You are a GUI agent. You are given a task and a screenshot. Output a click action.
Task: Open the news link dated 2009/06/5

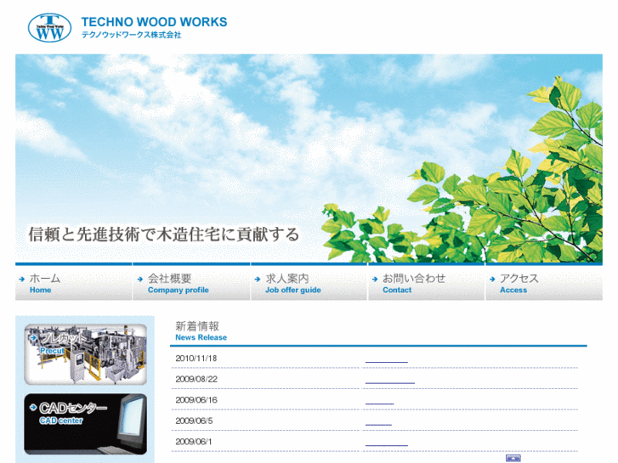(378, 423)
